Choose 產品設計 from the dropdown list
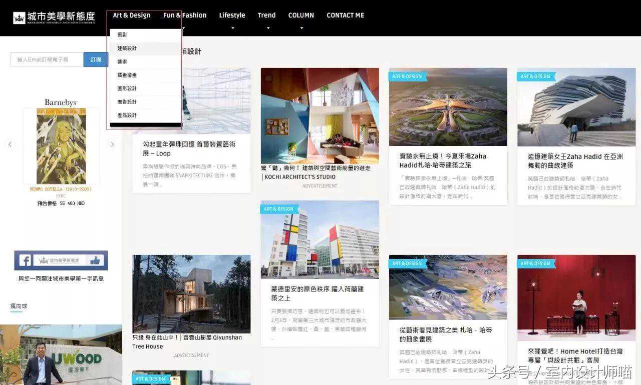 point(127,115)
